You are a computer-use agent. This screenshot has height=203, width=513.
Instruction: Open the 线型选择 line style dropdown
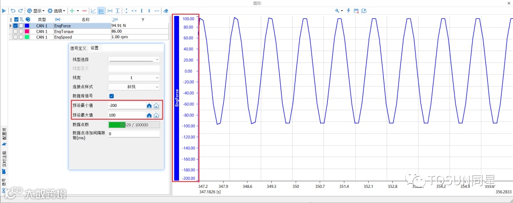point(134,60)
